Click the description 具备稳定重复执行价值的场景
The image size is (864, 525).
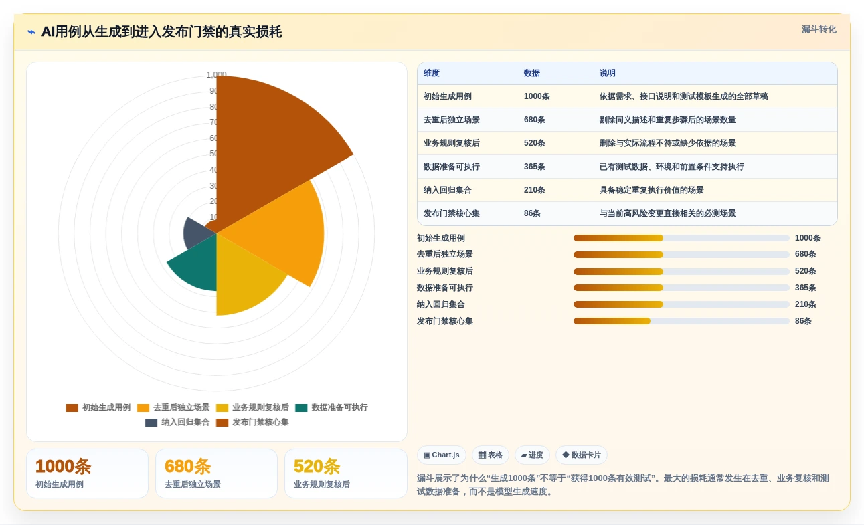[x=652, y=191]
